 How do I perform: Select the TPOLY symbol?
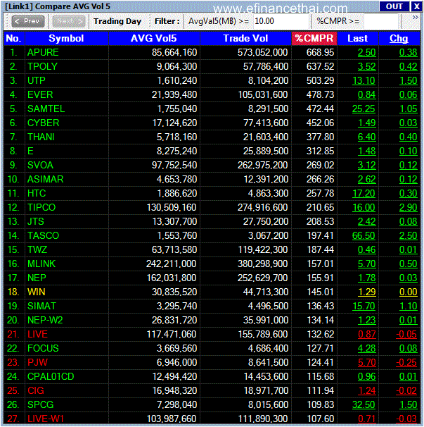[x=42, y=67]
